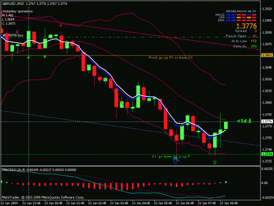The image size is (274, 206).
Task: Click the 'GBPUSD,M15' chart title text
Action: [x=13, y=4]
